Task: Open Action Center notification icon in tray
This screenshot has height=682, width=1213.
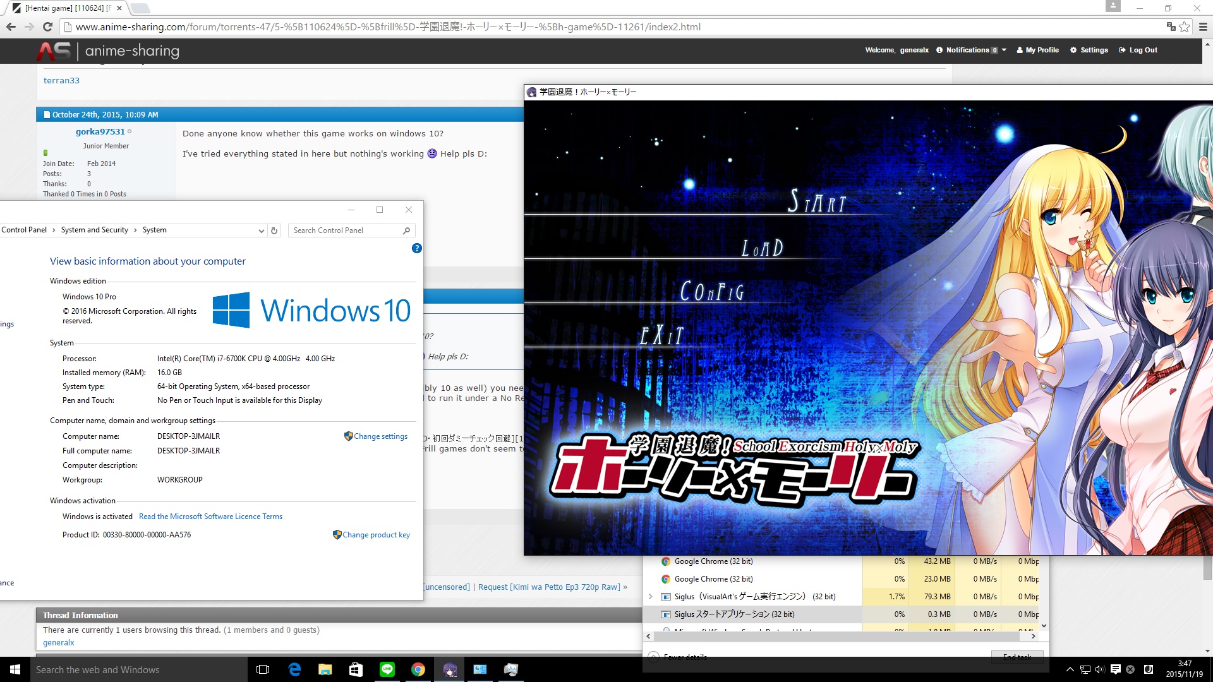Action: [1116, 669]
